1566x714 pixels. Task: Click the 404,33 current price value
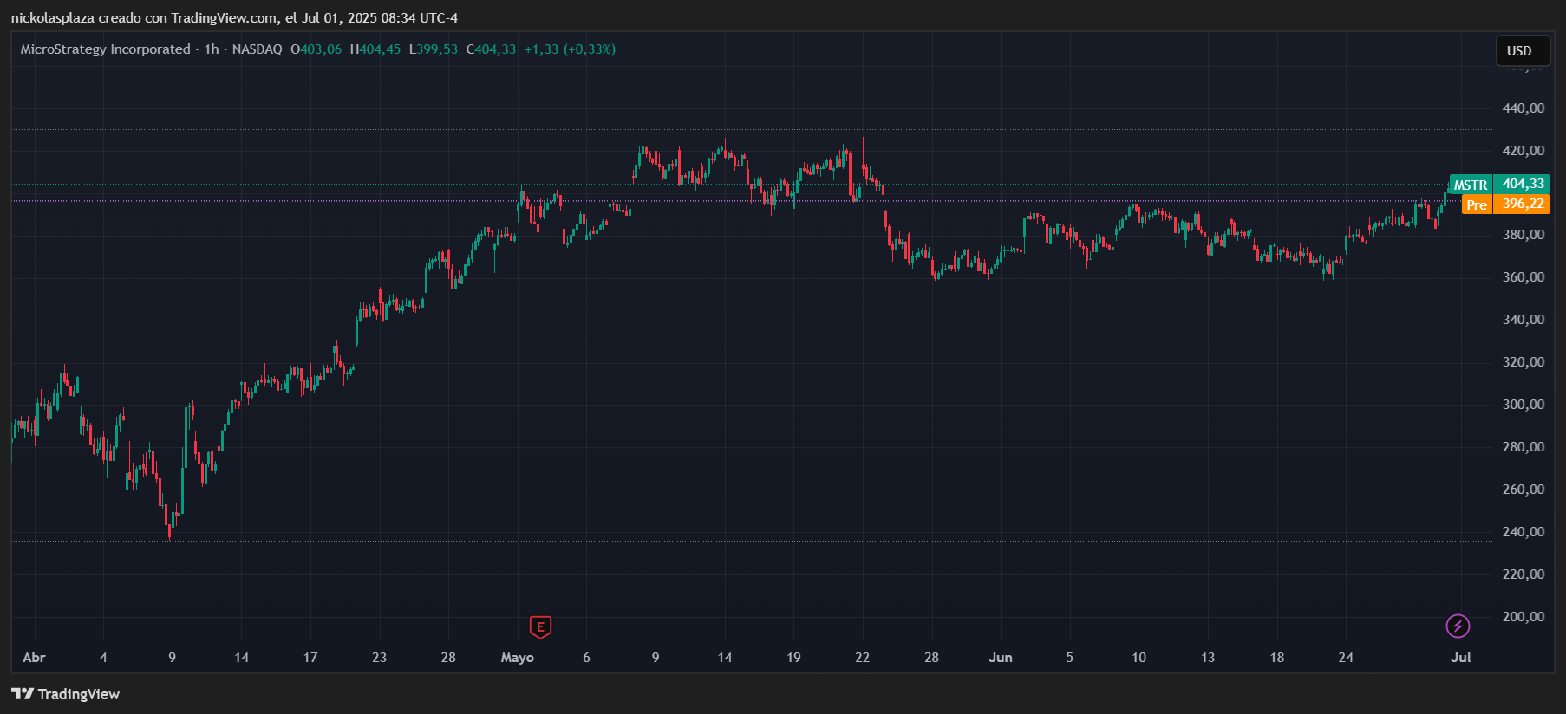coord(1523,184)
